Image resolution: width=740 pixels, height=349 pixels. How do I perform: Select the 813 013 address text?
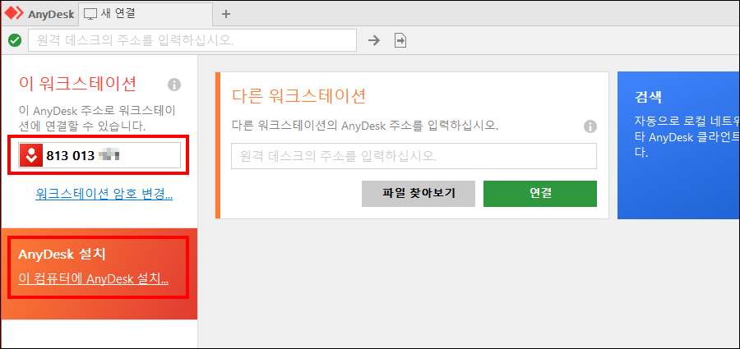tap(71, 156)
